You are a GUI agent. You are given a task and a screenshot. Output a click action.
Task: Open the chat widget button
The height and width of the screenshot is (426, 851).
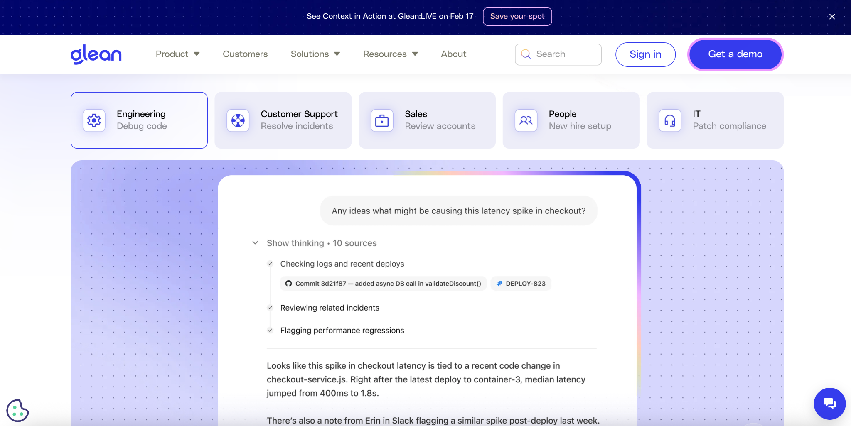pyautogui.click(x=829, y=404)
